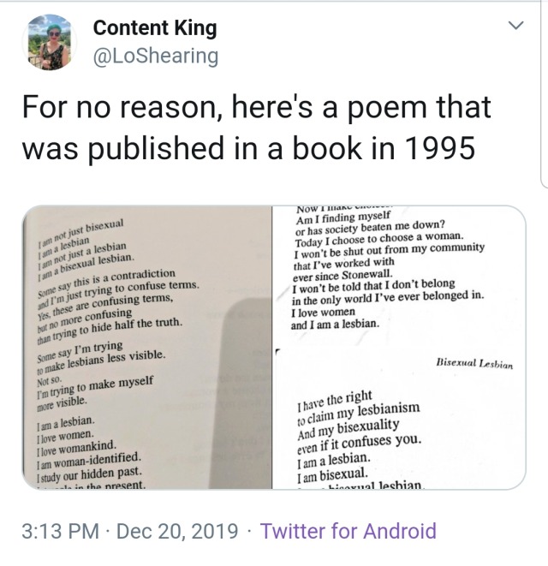Open the @LoShearing handle link
This screenshot has width=548, height=566.
click(x=156, y=57)
